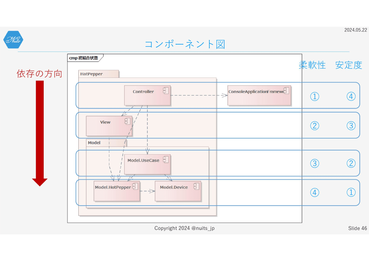The height and width of the screenshot is (261, 369).
Task: Click the component icon on Model.UseCase box
Action: 166,159
